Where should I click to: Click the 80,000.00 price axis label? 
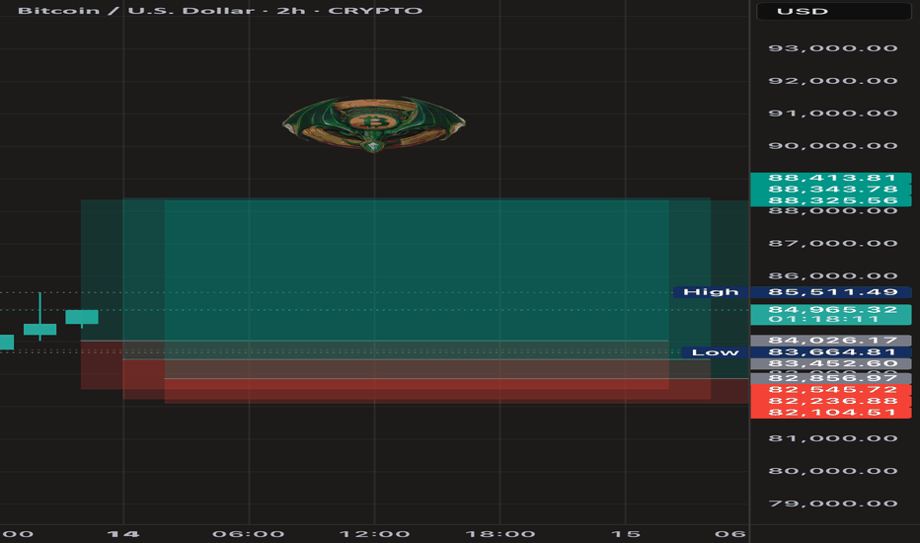click(833, 471)
